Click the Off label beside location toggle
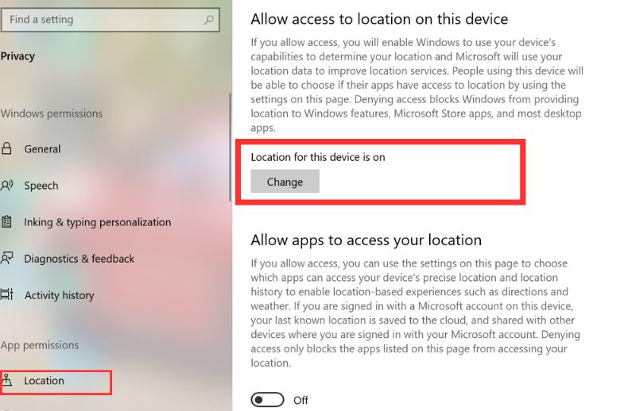This screenshot has height=411, width=624. tap(300, 400)
